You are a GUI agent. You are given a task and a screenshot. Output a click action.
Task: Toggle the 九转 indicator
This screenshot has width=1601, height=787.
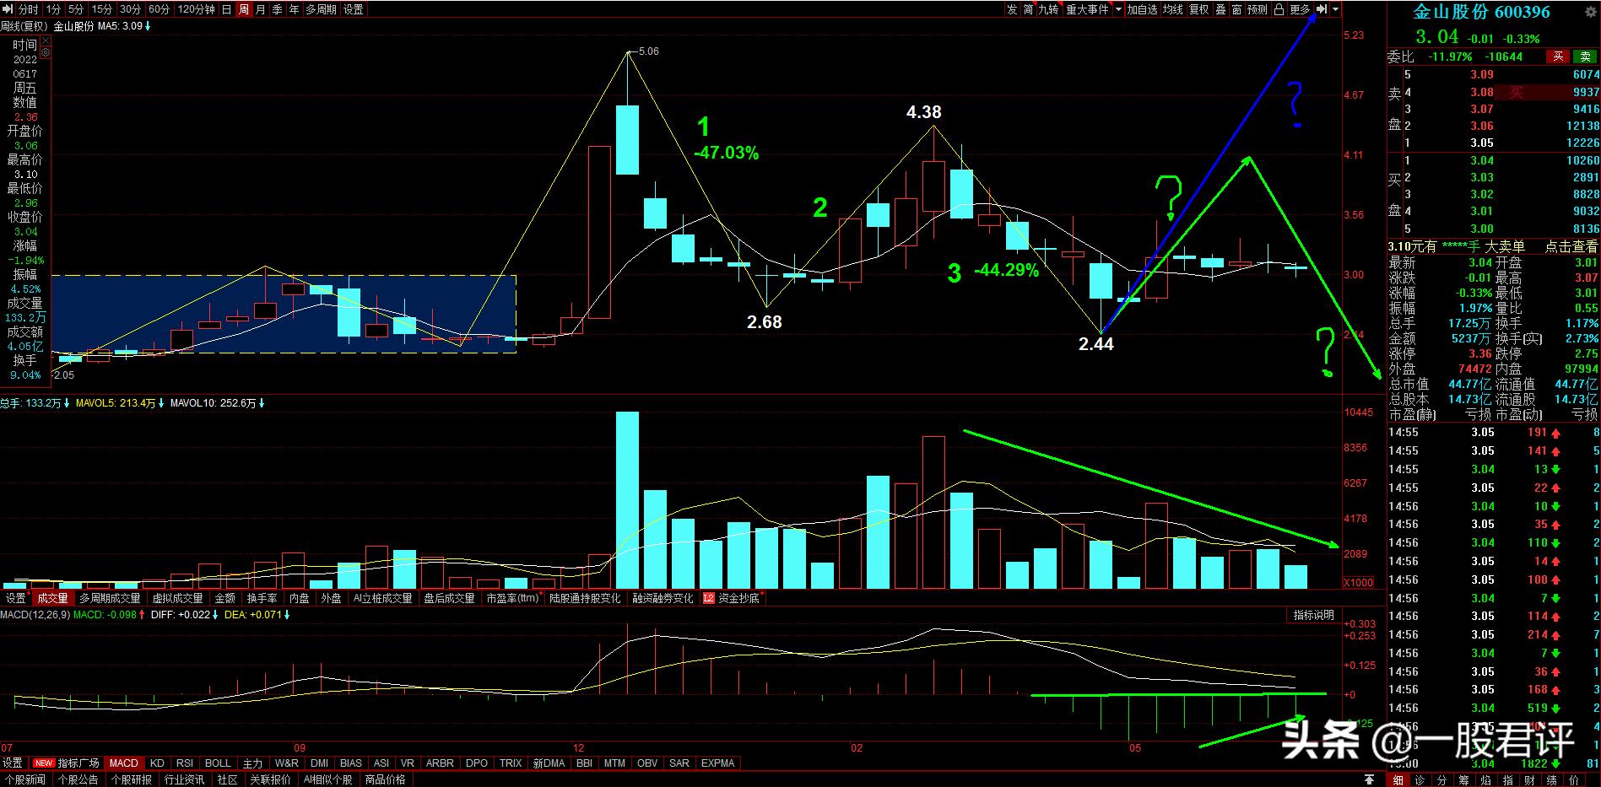(1048, 9)
